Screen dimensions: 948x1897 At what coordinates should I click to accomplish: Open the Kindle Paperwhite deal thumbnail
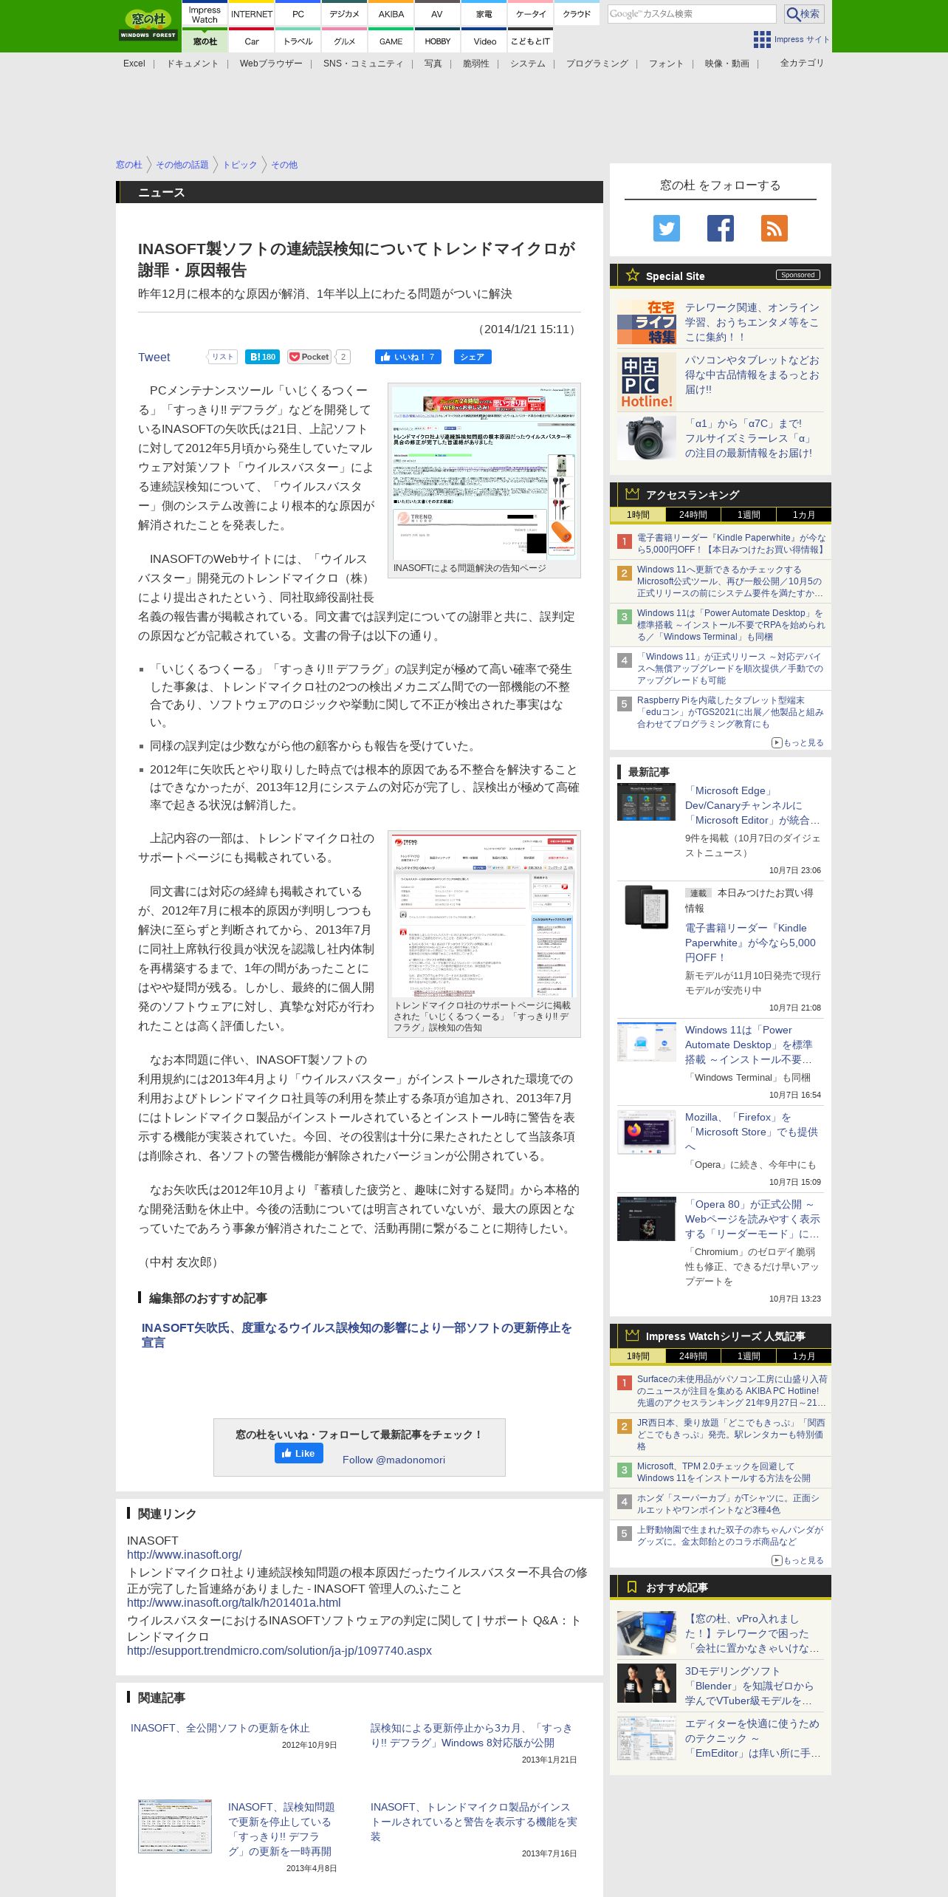tap(646, 906)
